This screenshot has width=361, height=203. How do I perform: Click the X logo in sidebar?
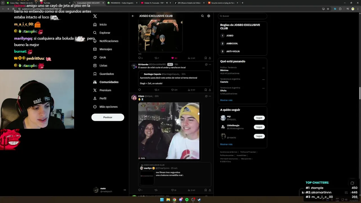coord(95,16)
